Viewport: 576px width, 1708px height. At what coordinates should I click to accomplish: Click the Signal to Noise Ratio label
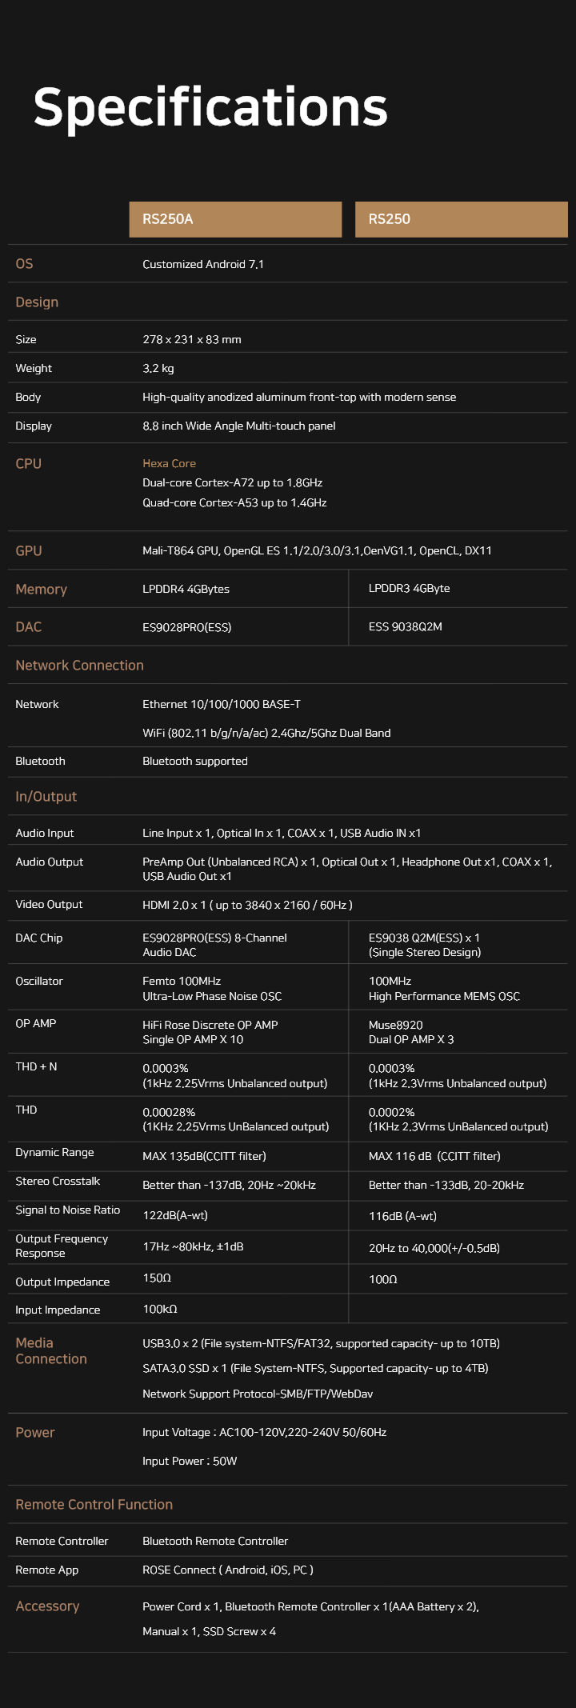(68, 1210)
